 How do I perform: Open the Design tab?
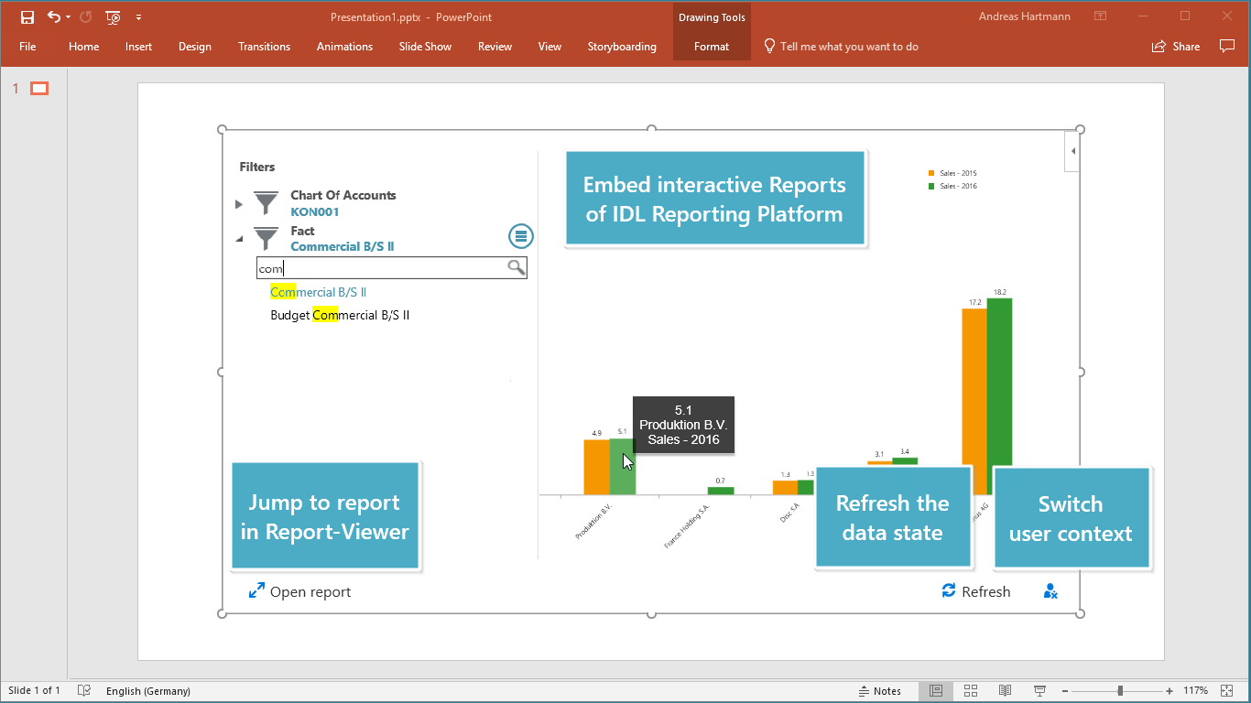195,47
